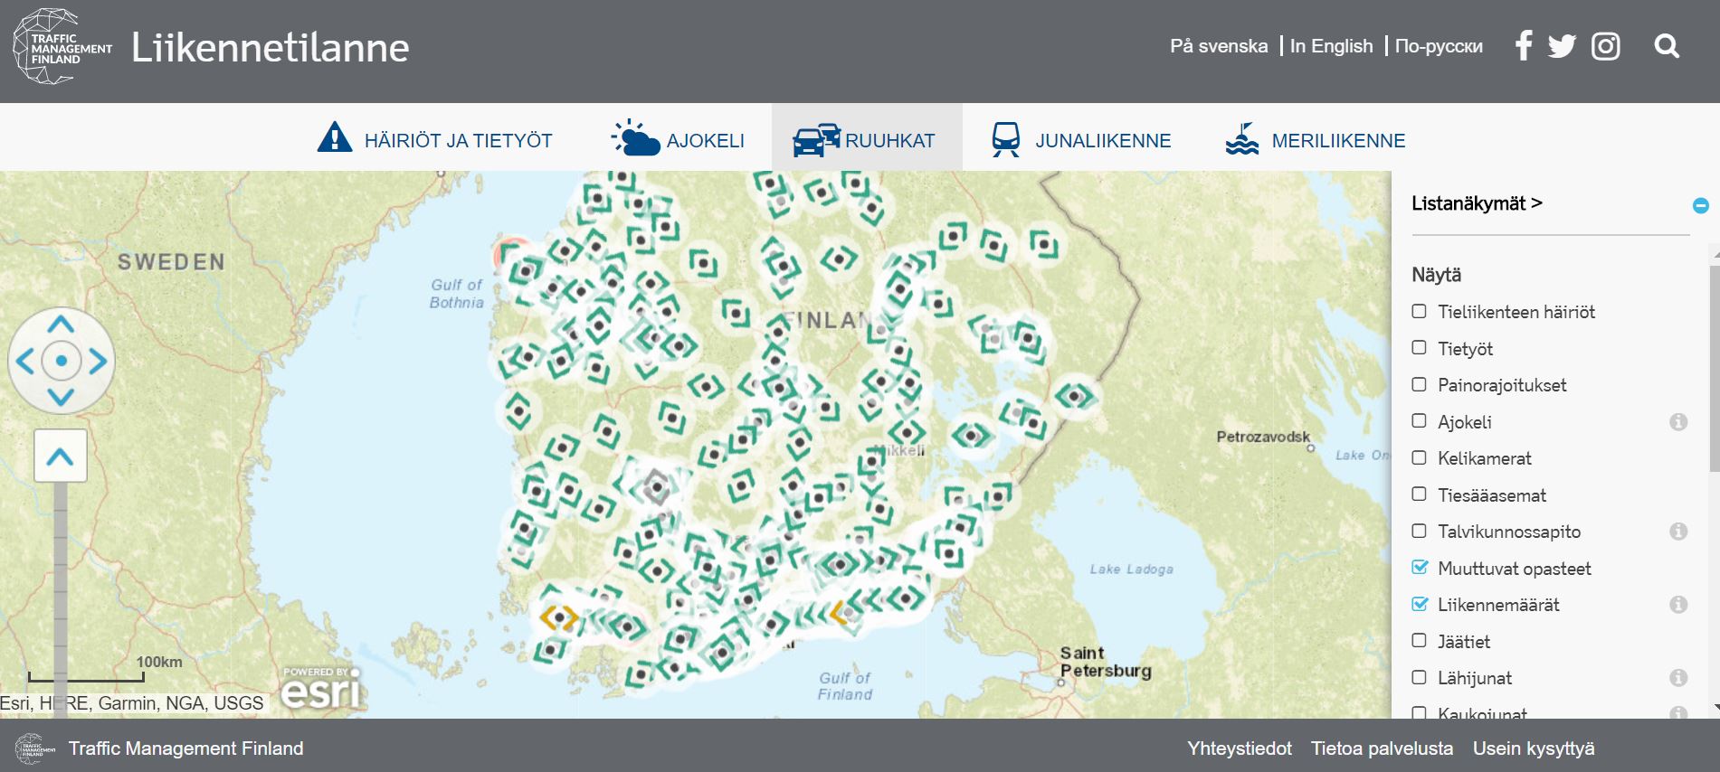1720x772 pixels.
Task: Enable the Tietyöt checkbox
Action: pos(1420,348)
